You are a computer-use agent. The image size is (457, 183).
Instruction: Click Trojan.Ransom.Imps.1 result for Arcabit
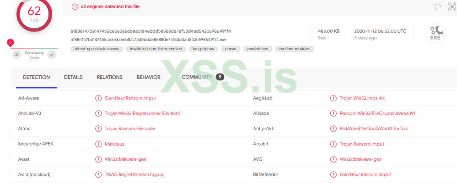point(362,144)
